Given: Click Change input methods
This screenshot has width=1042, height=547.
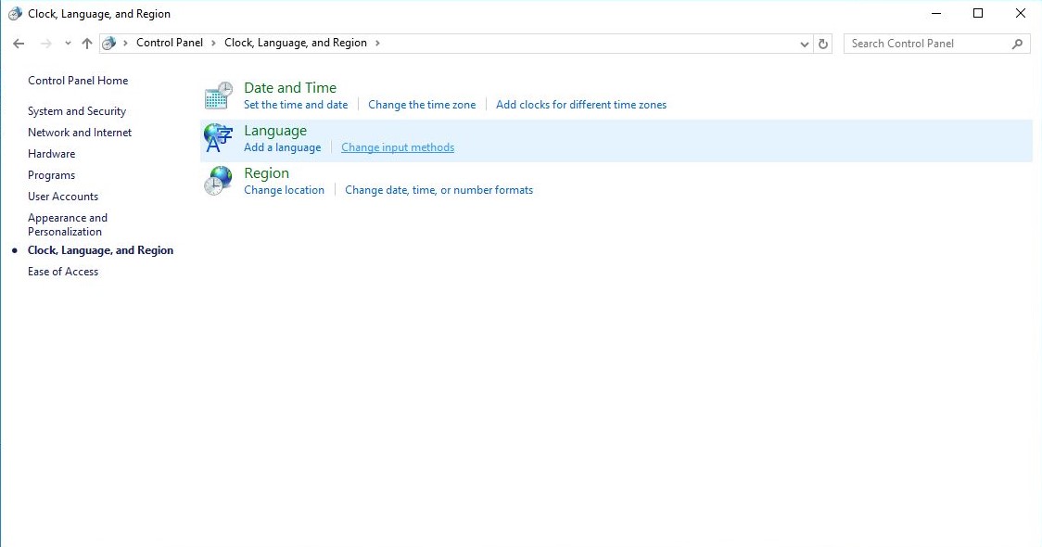Looking at the screenshot, I should point(398,147).
